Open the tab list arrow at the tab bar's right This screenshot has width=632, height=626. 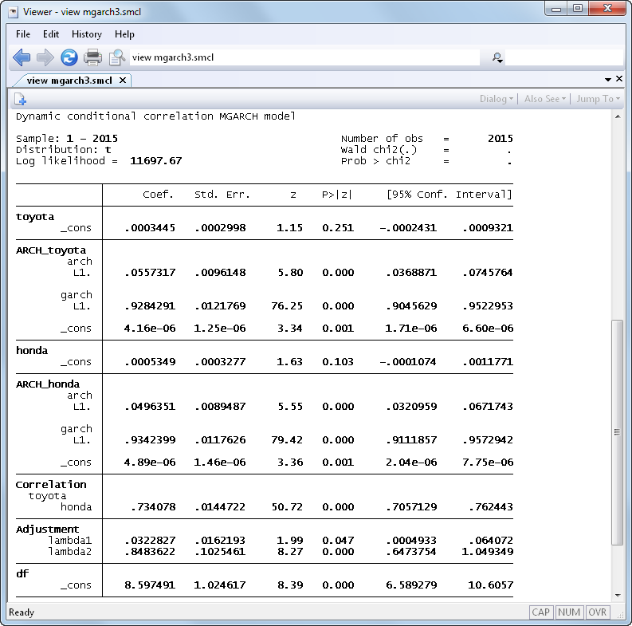pos(608,80)
